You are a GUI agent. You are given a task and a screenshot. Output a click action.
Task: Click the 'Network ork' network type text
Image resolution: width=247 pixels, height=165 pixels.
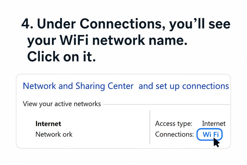click(54, 134)
